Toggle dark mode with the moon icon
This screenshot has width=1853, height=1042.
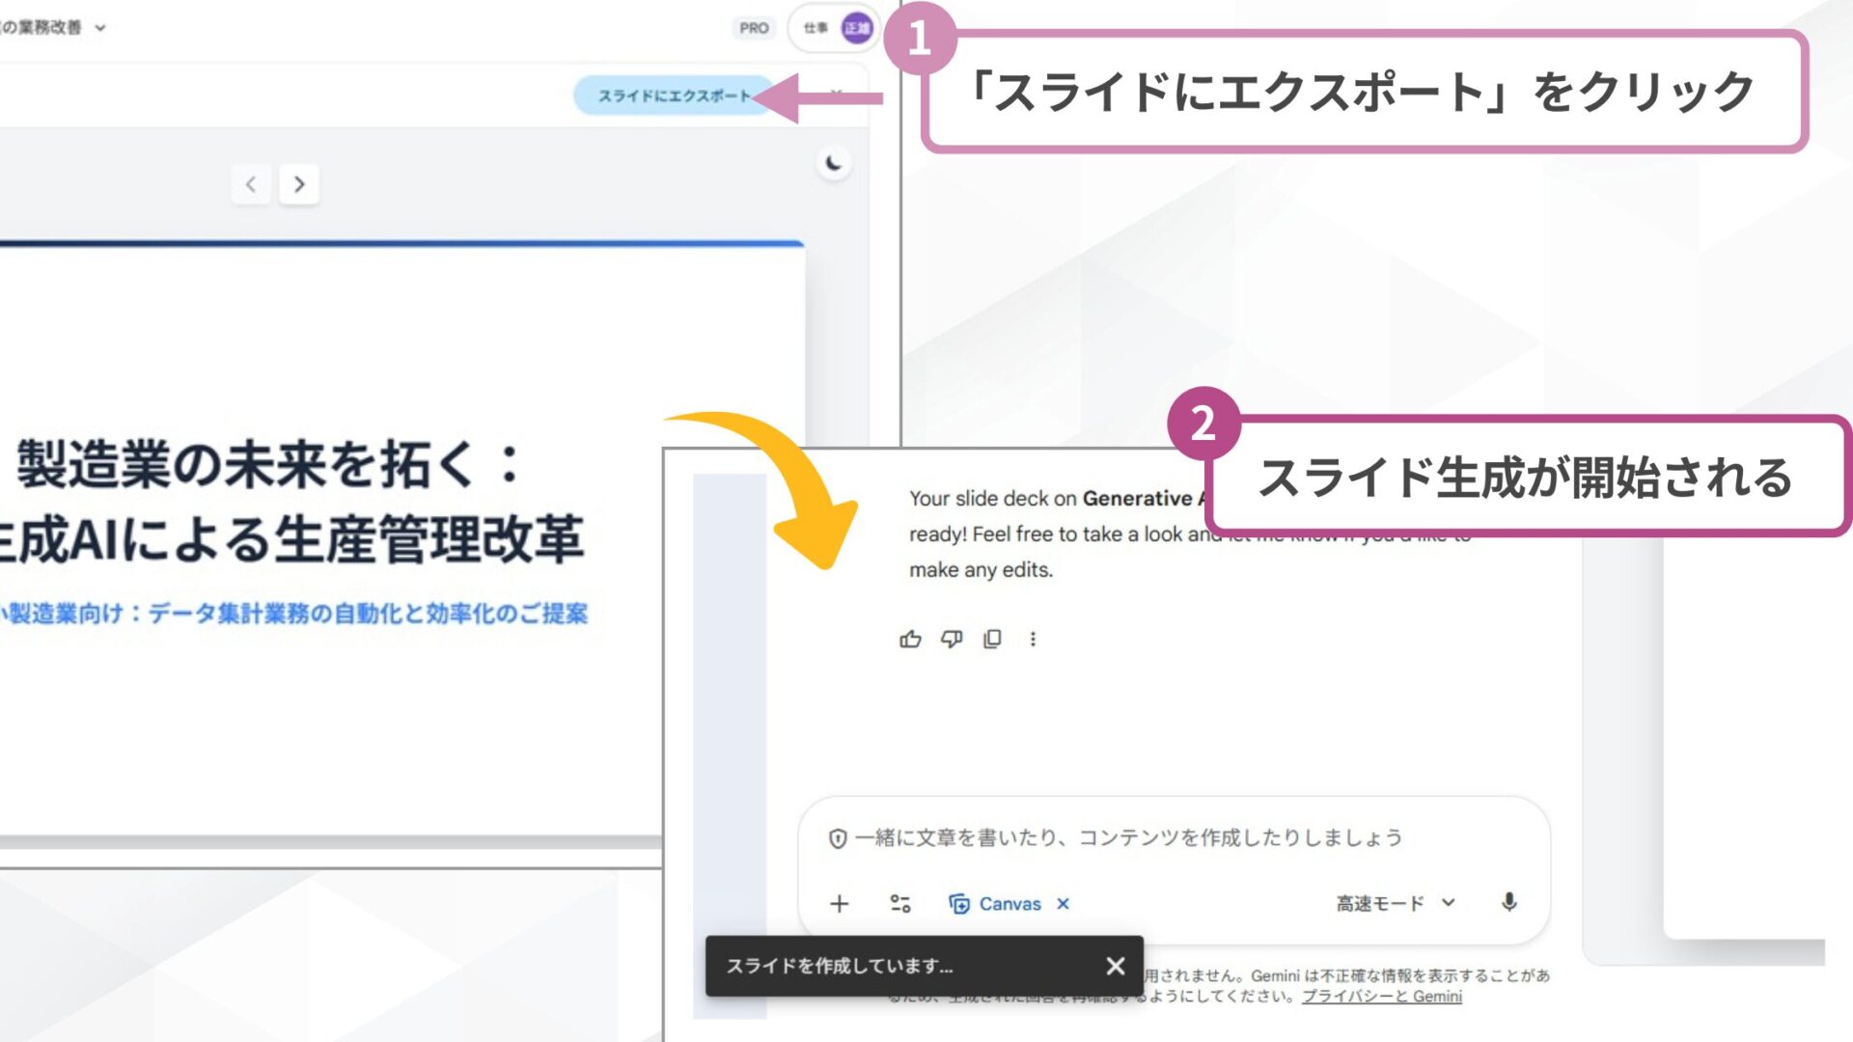[x=832, y=164]
